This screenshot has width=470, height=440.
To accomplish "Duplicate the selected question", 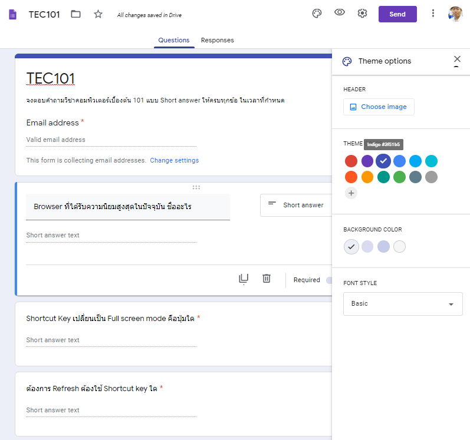I will pos(244,279).
